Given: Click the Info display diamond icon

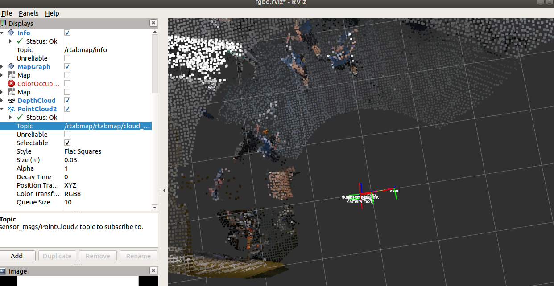Looking at the screenshot, I should pos(11,33).
